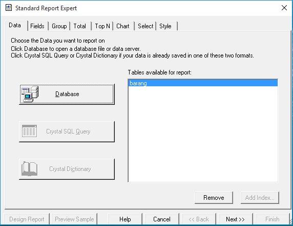The height and width of the screenshot is (226, 293).
Task: Open the Group tab
Action: point(59,26)
